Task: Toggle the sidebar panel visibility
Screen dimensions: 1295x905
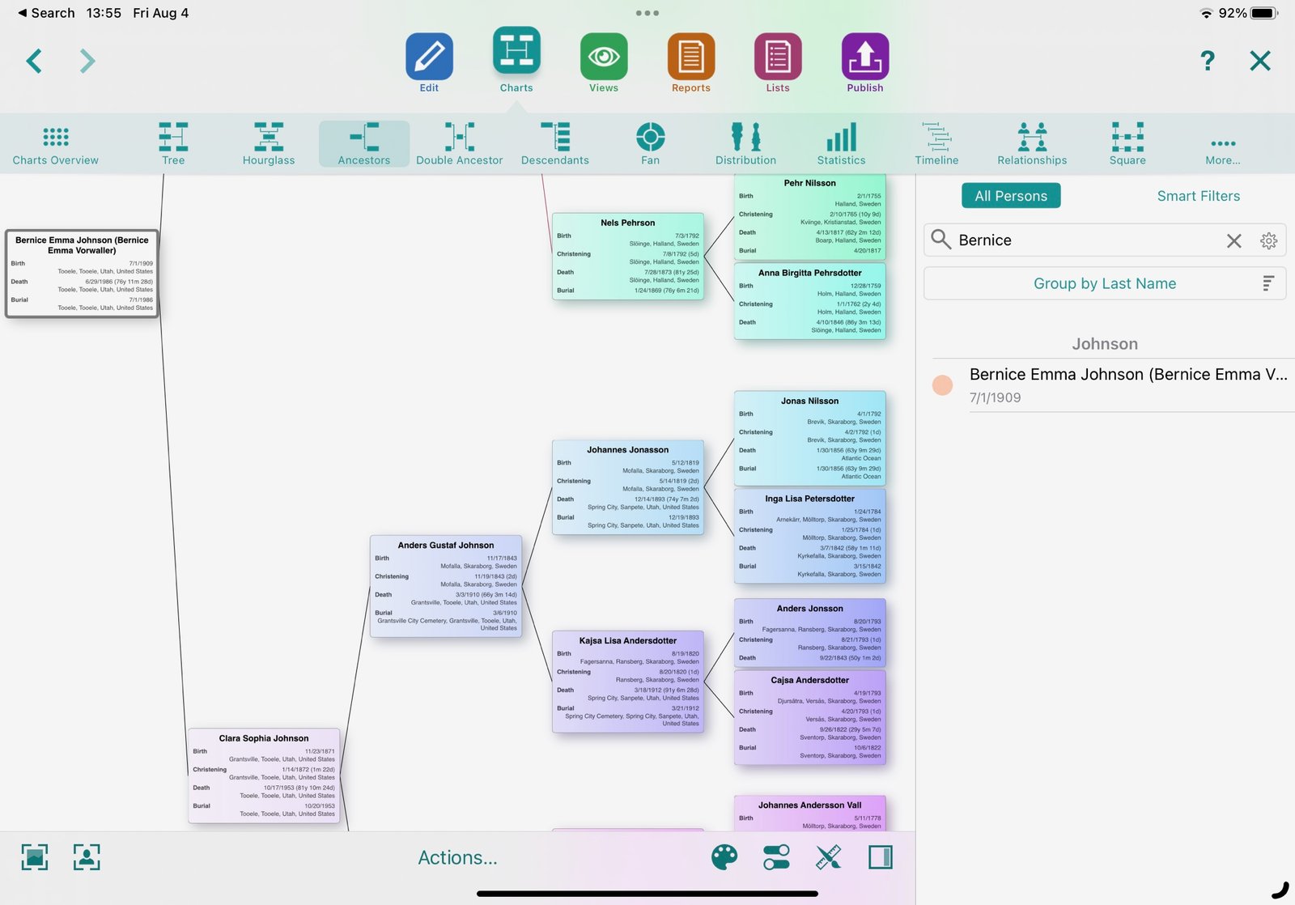Action: [x=880, y=857]
